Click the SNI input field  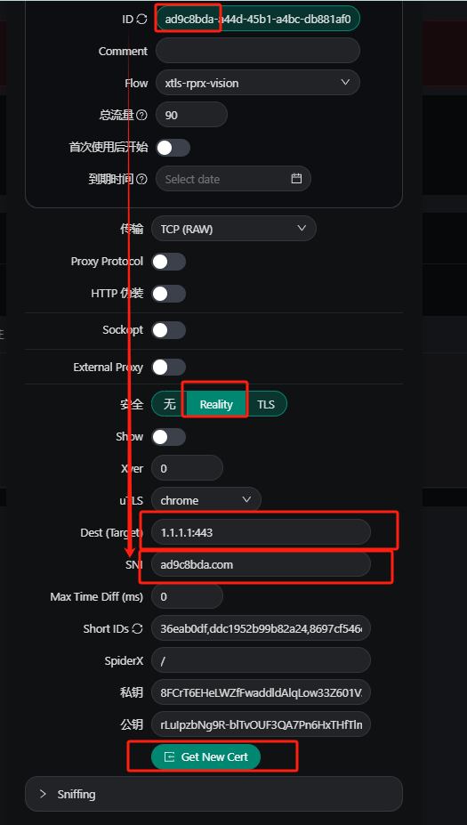coord(261,564)
